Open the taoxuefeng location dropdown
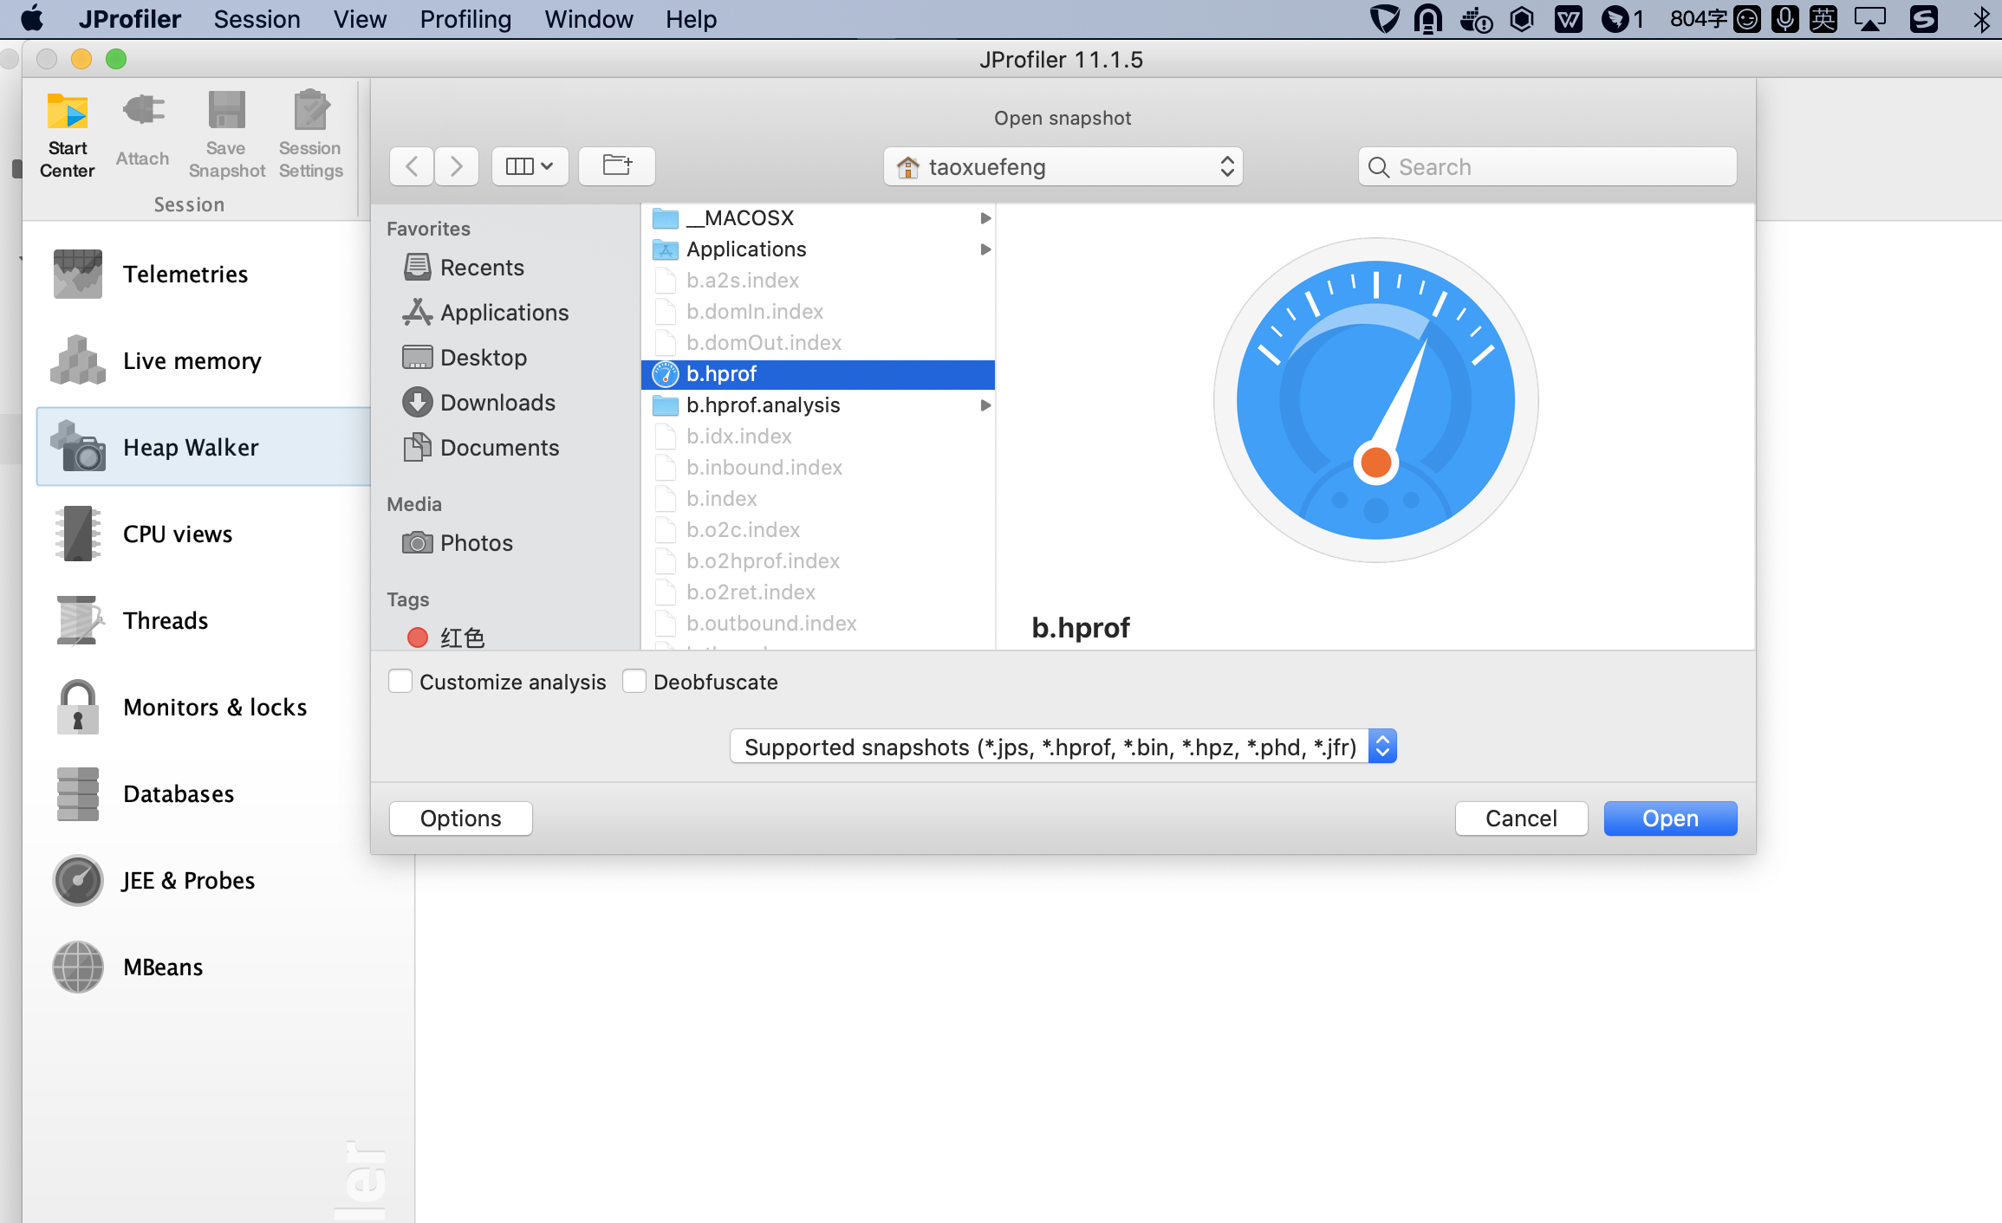The width and height of the screenshot is (2002, 1223). [1063, 166]
